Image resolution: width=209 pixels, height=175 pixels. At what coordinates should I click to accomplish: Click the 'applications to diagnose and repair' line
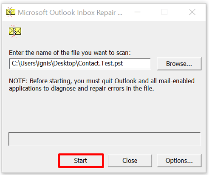click(82, 89)
